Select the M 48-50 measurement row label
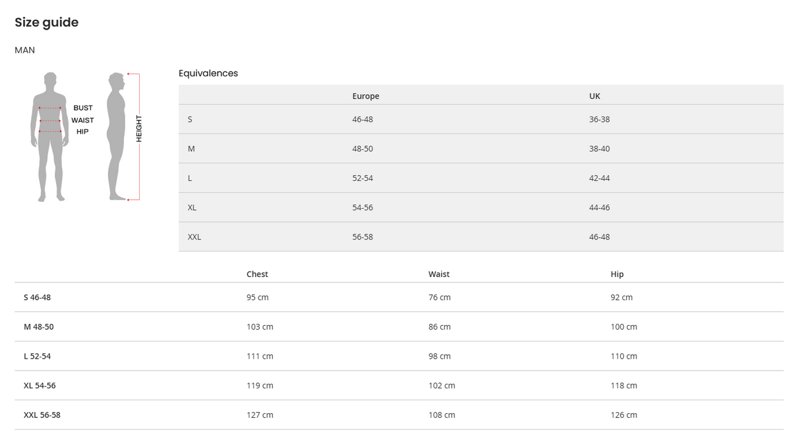The height and width of the screenshot is (437, 791). click(x=39, y=327)
